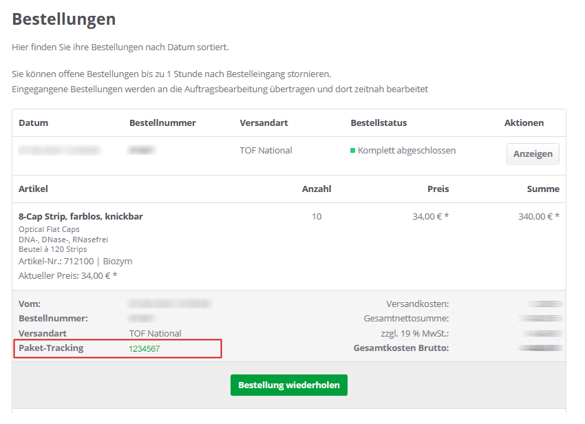Select the Anzahl table header
Viewport: 585px width, 424px height.
316,189
